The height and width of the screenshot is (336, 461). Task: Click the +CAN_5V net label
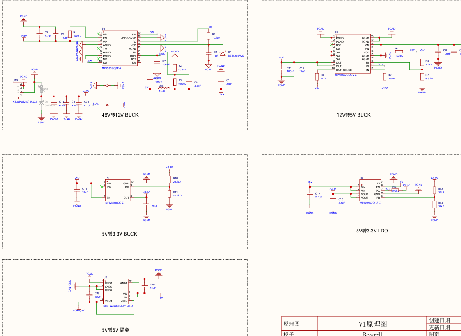[79, 310]
